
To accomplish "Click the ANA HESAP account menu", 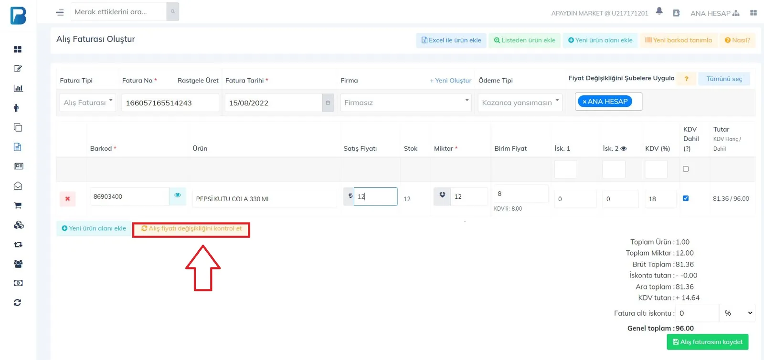I will [x=715, y=13].
